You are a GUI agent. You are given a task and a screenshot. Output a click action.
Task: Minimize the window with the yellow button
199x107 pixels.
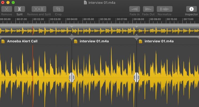[x=8, y=2]
